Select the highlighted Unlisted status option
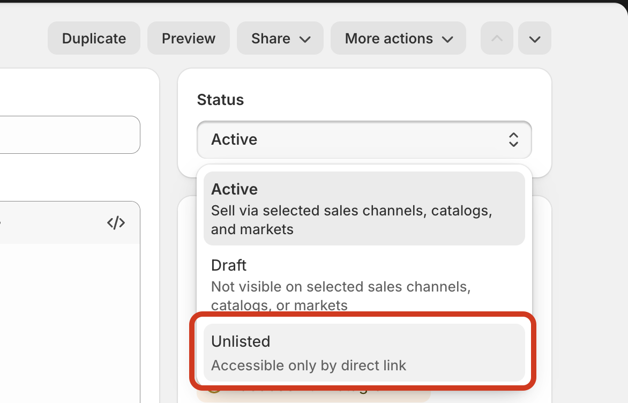 coord(364,353)
